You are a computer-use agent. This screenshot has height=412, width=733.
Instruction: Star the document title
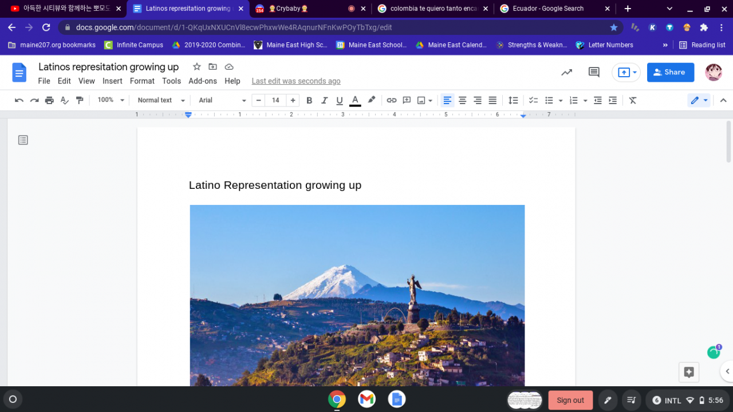tap(197, 67)
